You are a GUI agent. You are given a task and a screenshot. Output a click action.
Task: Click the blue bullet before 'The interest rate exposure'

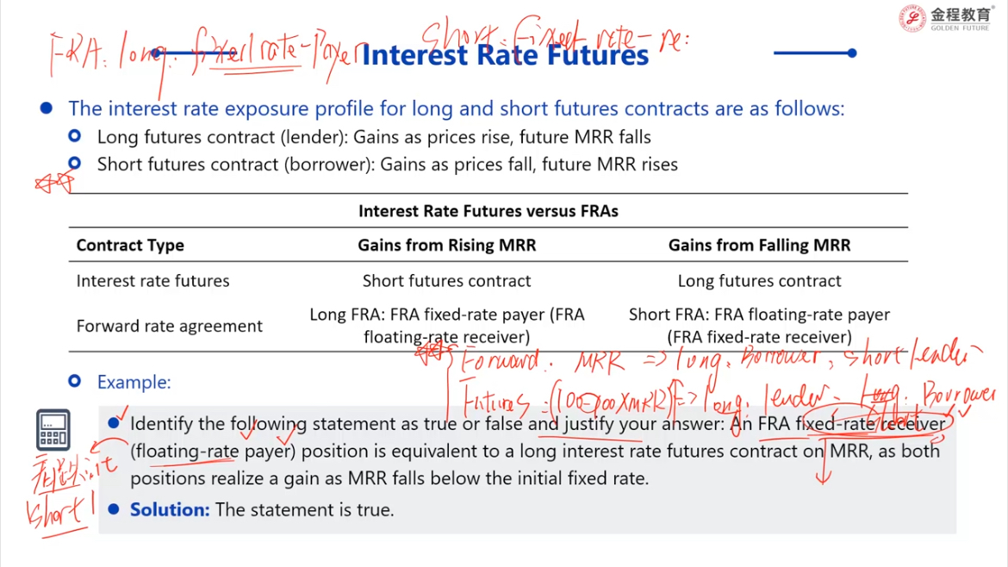(47, 108)
